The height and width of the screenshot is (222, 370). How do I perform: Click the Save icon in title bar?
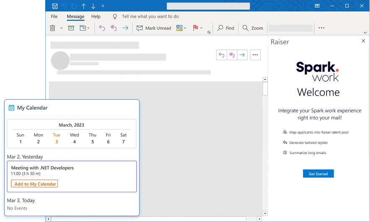[x=55, y=6]
